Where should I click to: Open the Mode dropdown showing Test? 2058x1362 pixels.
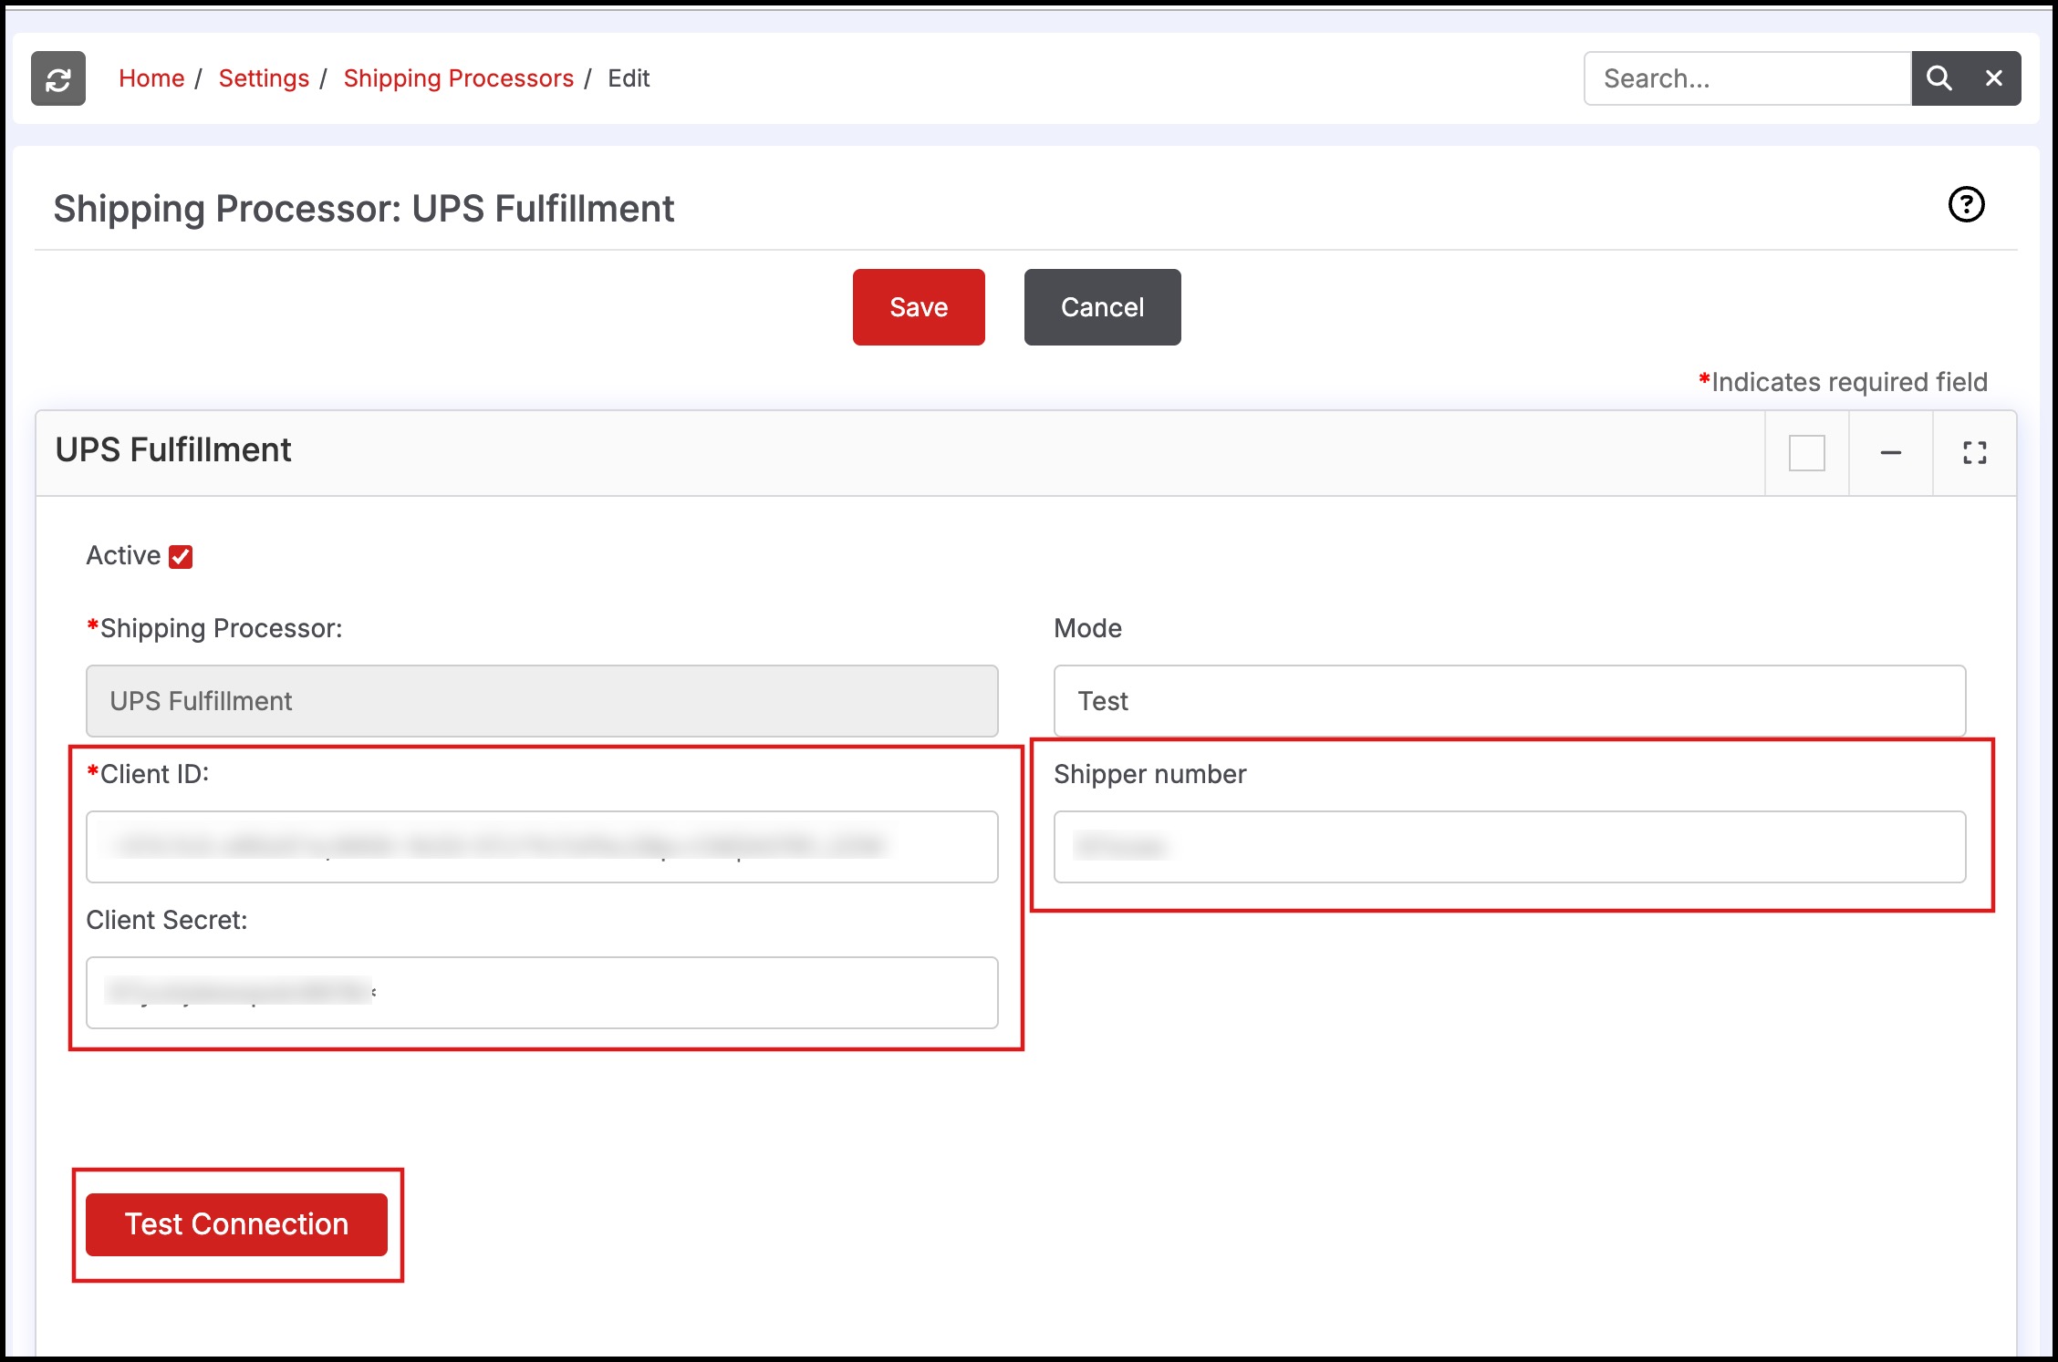(x=1509, y=701)
